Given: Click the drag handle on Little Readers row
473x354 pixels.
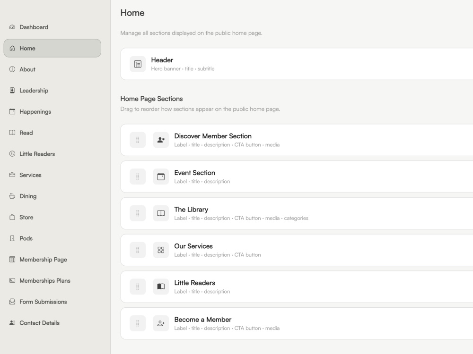Looking at the screenshot, I should (x=138, y=287).
